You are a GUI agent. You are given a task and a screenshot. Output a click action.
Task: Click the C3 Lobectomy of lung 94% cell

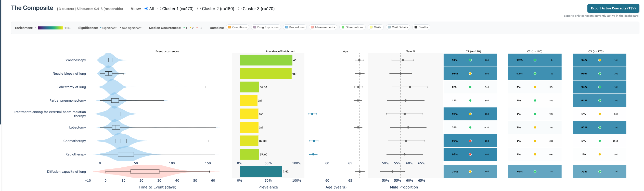(x=600, y=87)
